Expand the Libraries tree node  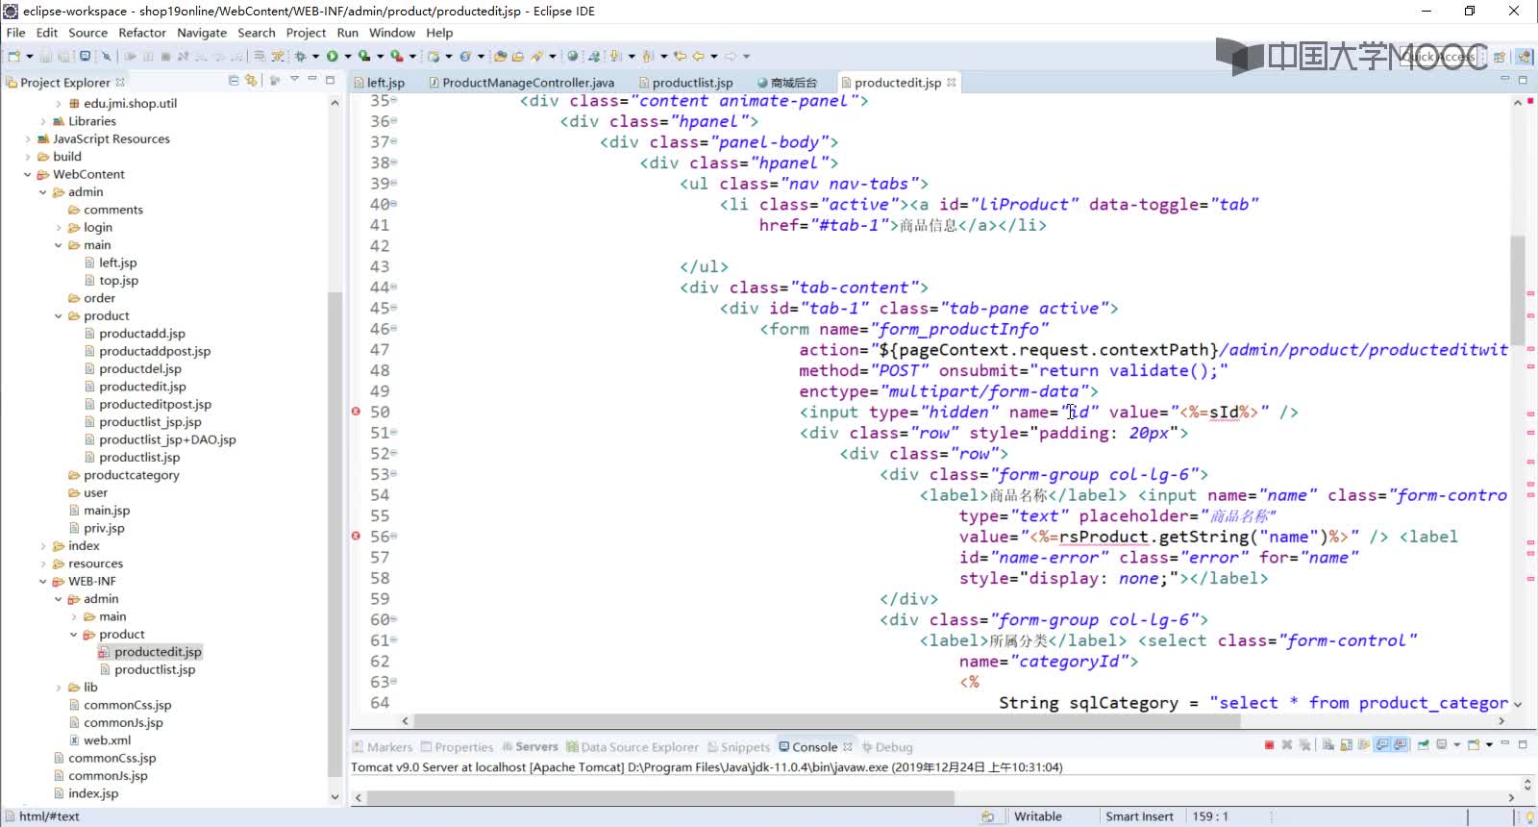pyautogui.click(x=43, y=121)
